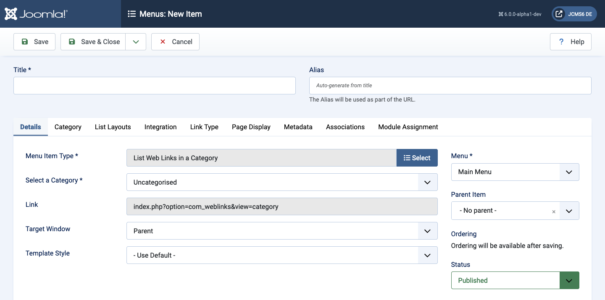Click into the Alias input field

click(450, 86)
